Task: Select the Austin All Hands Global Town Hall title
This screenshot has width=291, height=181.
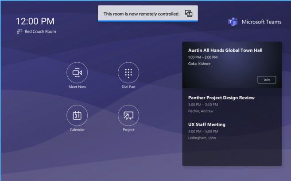Action: (x=225, y=50)
